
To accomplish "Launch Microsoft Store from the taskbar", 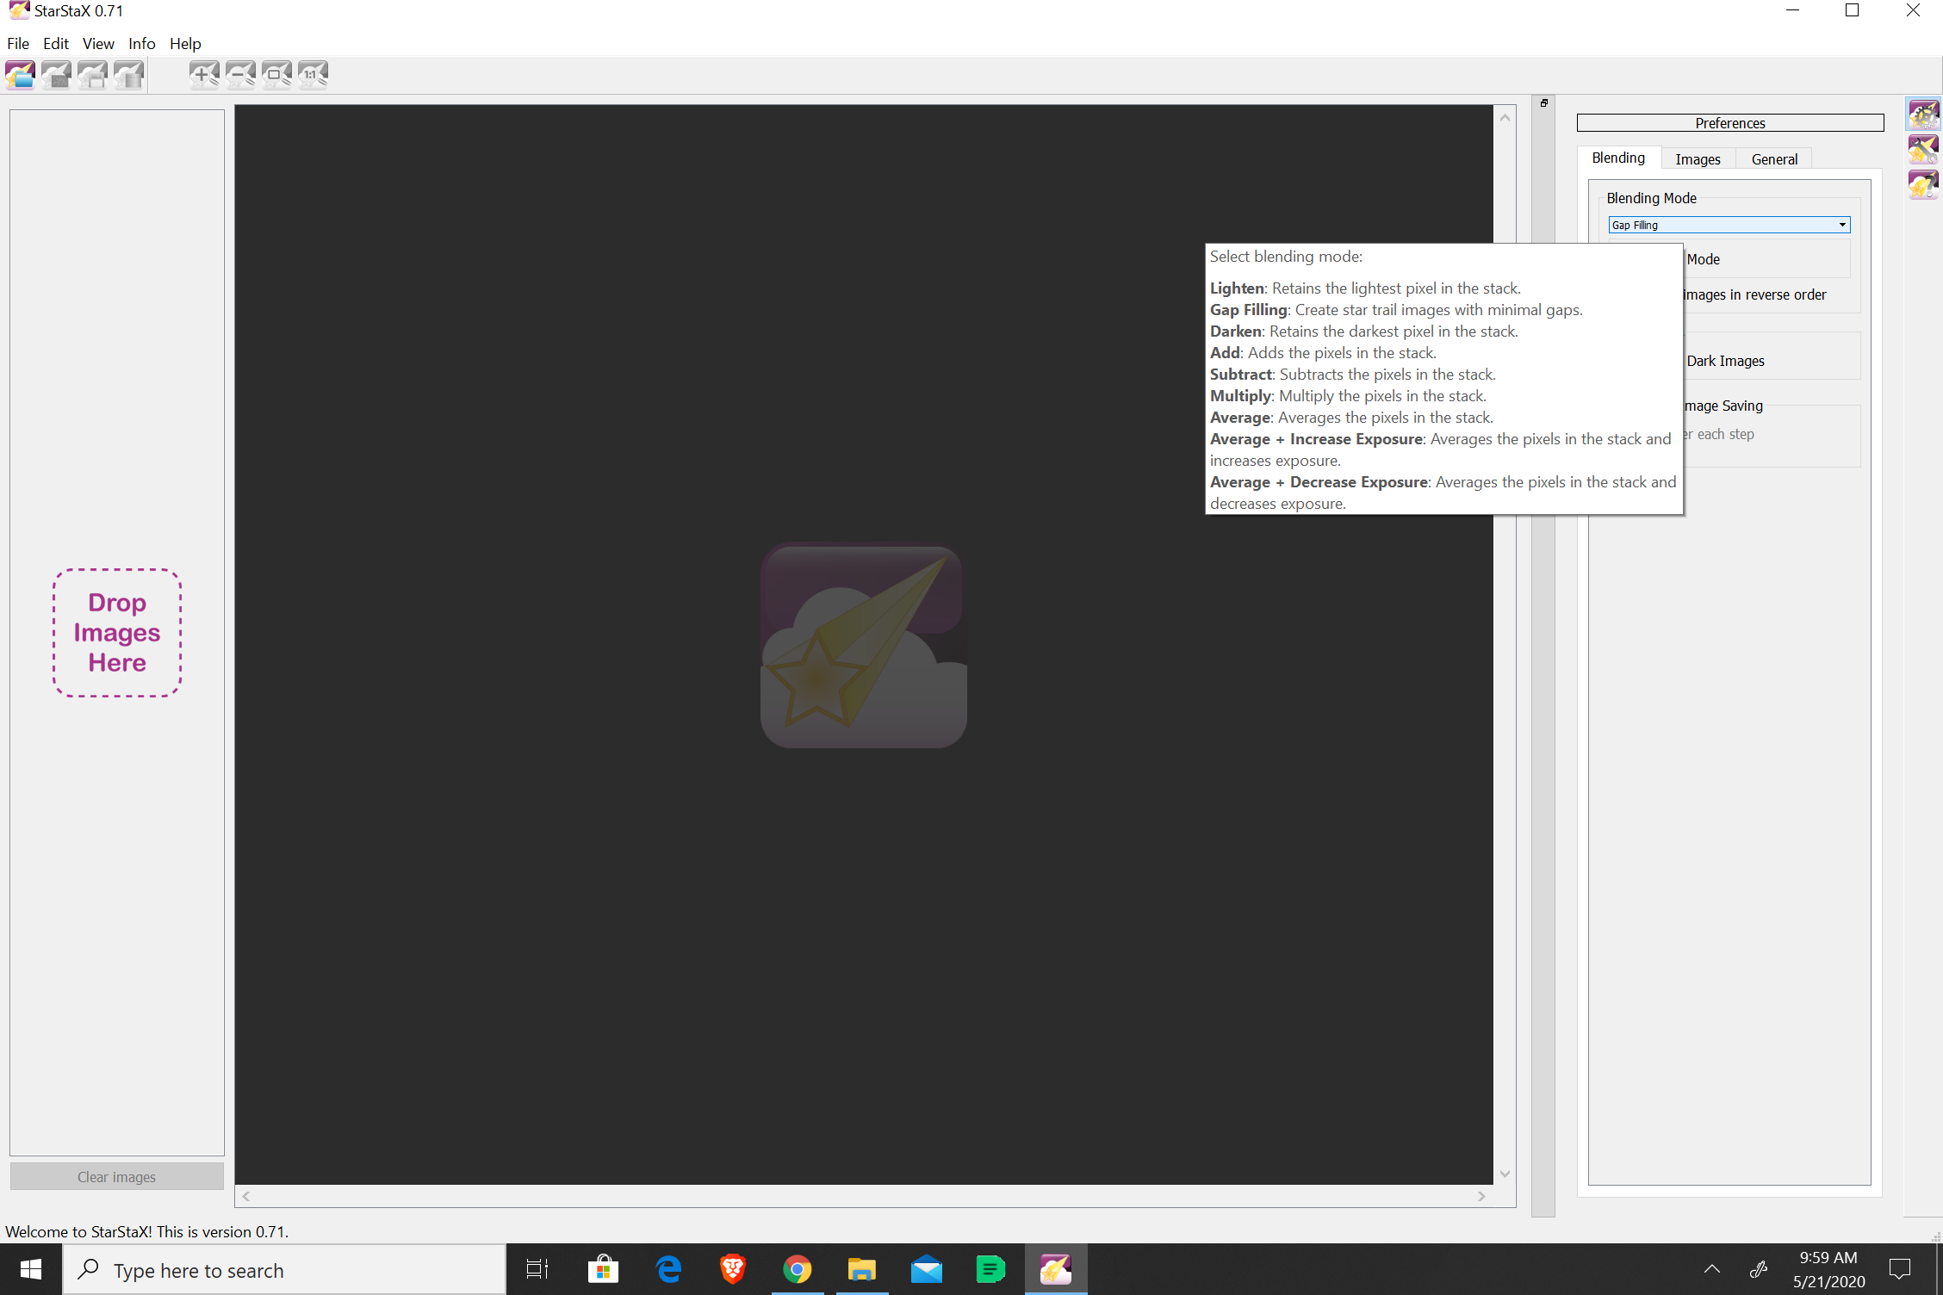I will coord(603,1269).
